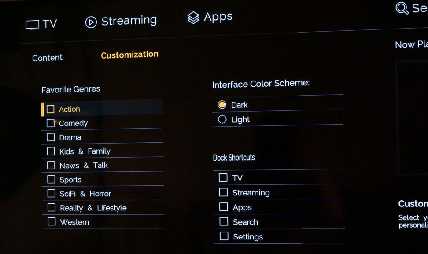This screenshot has width=428, height=254.
Task: Enable the Sports genre checkbox
Action: pyautogui.click(x=51, y=179)
